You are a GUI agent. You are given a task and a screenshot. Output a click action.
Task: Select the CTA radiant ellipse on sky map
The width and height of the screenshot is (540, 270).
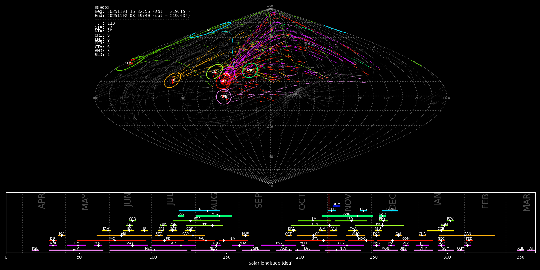[x=214, y=72]
